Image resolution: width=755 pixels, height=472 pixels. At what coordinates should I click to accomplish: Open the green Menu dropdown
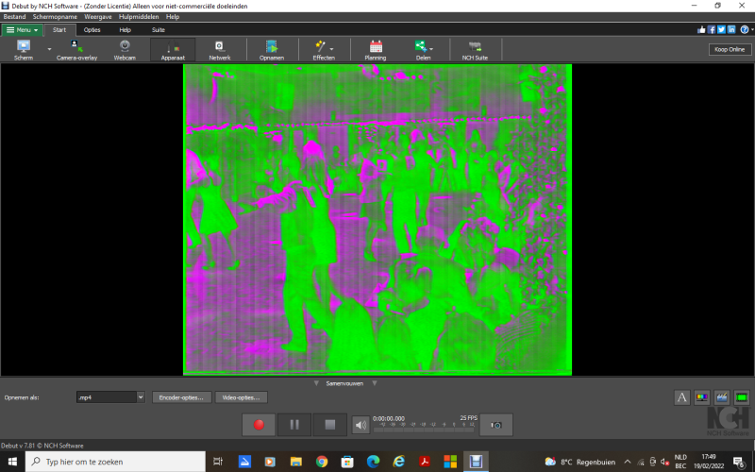pos(23,29)
